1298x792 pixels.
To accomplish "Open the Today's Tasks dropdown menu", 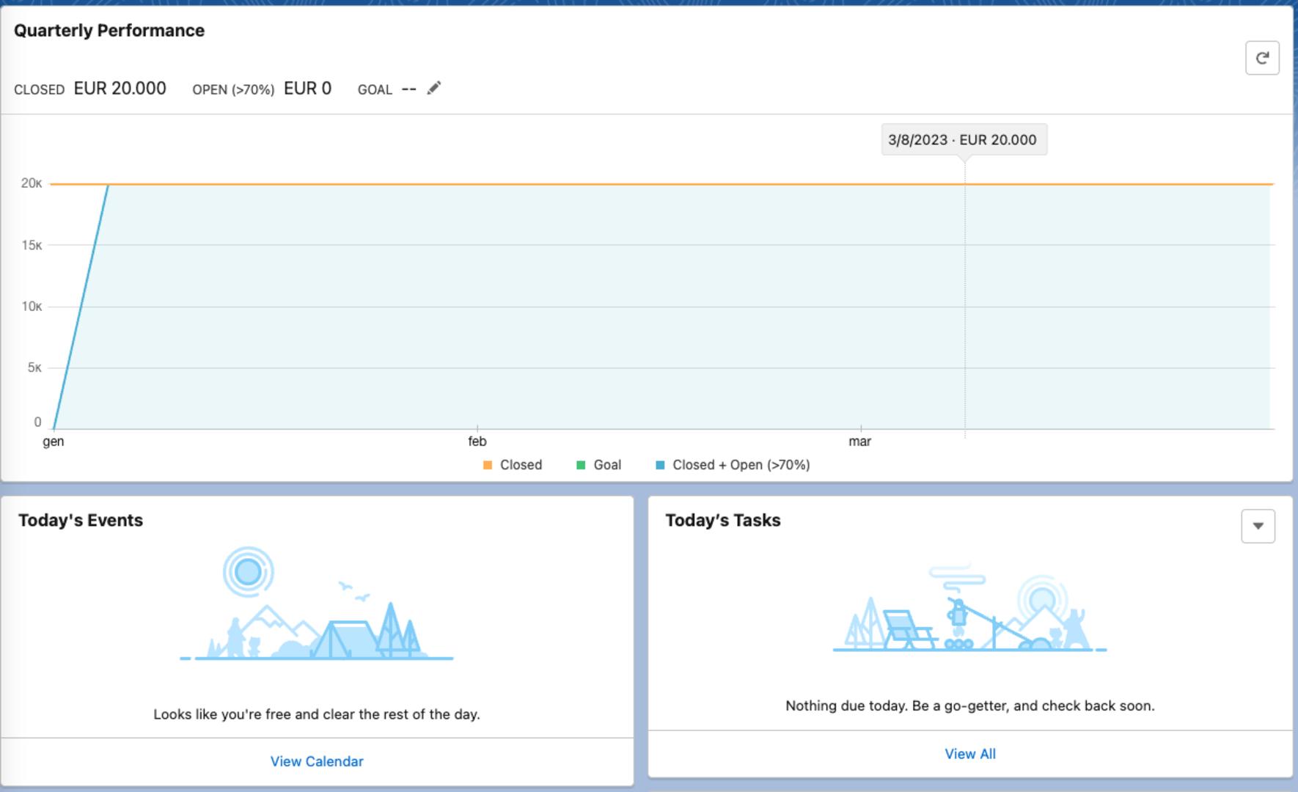I will coord(1258,526).
